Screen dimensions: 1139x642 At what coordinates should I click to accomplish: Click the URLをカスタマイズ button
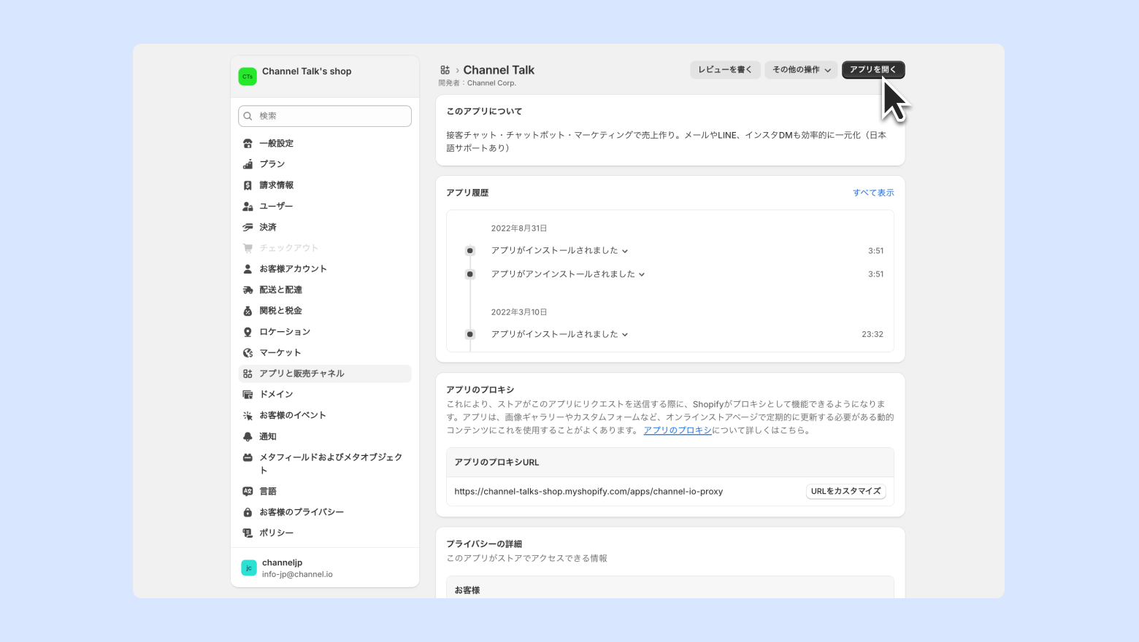click(846, 492)
